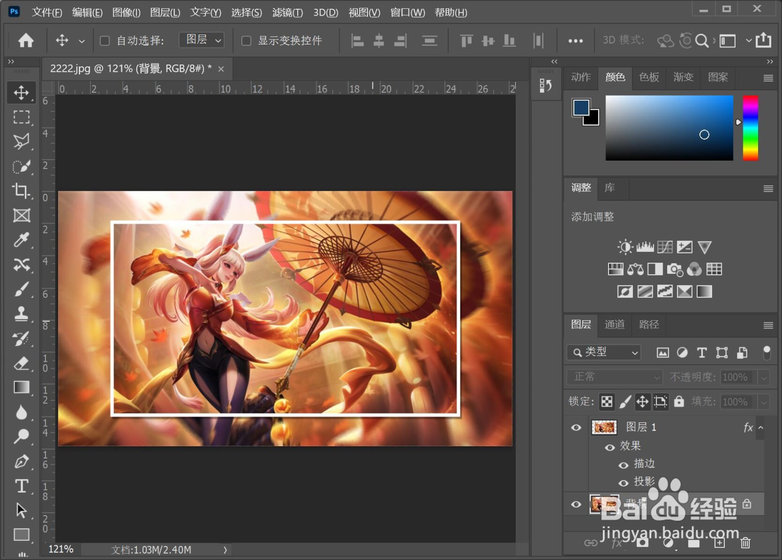Viewport: 782px width, 560px height.
Task: Select the Crop tool
Action: pos(22,191)
